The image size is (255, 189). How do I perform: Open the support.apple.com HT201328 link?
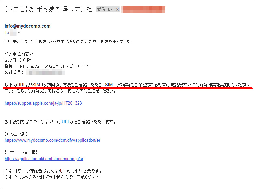click(x=43, y=103)
